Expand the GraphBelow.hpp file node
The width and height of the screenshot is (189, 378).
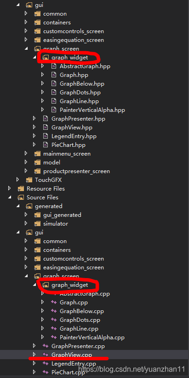click(43, 84)
